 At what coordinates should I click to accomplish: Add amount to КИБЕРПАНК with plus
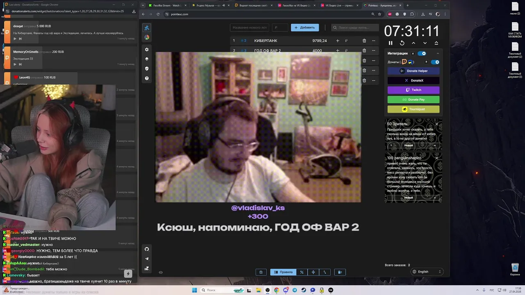(x=338, y=41)
